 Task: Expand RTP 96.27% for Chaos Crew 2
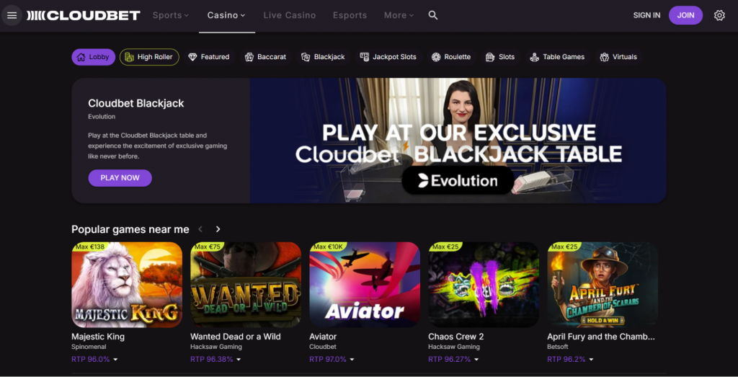(453, 359)
